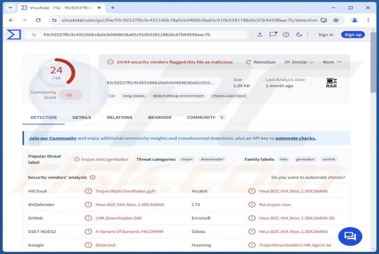Bookmark this page with the star icon

[x=336, y=20]
